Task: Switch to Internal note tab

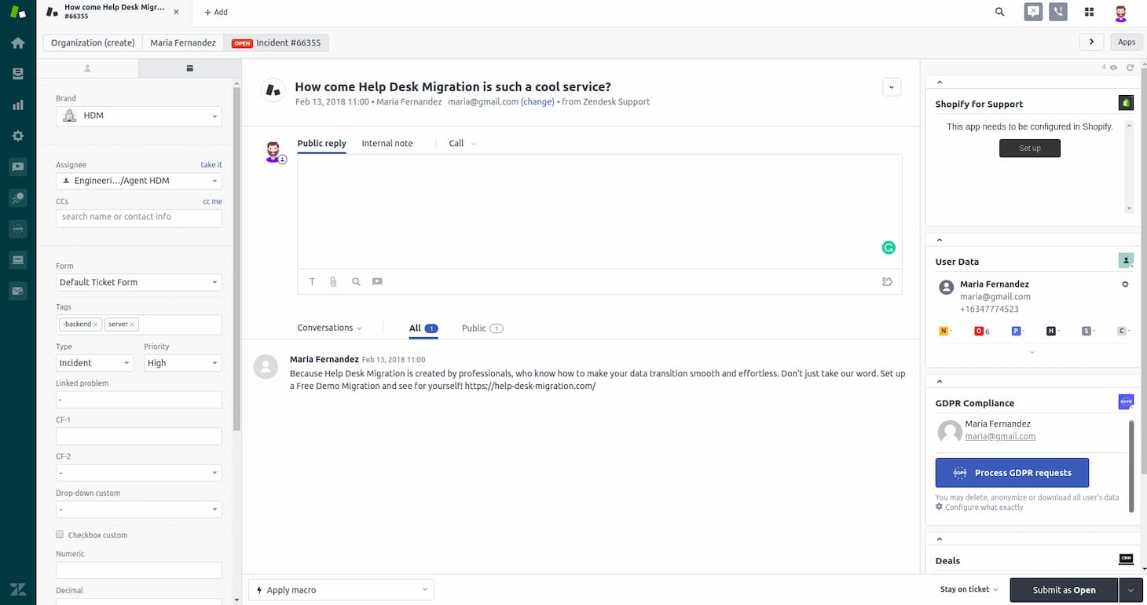Action: (x=387, y=143)
